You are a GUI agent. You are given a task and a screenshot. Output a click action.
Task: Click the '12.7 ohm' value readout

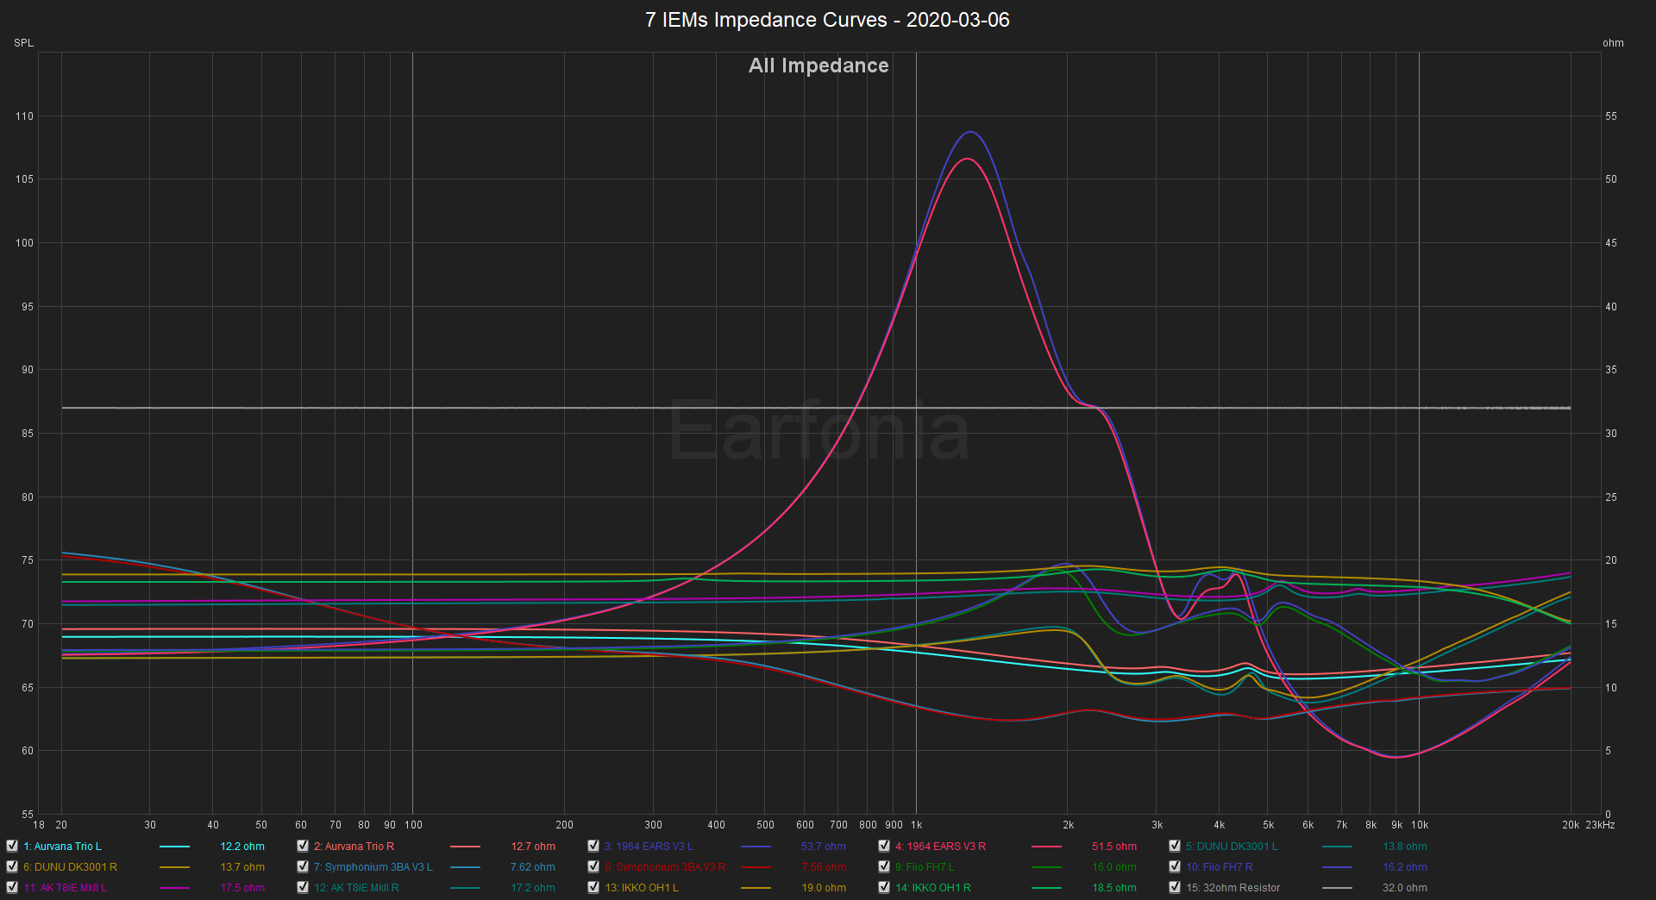pyautogui.click(x=533, y=847)
